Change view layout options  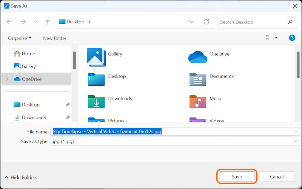pos(271,38)
